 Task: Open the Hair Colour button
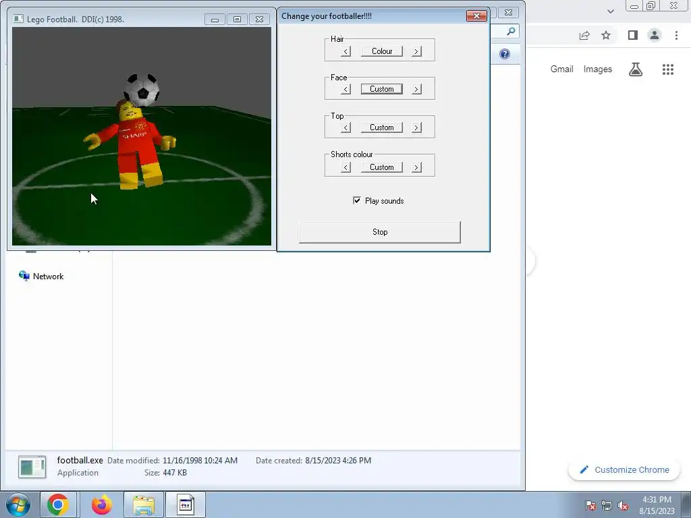382,51
